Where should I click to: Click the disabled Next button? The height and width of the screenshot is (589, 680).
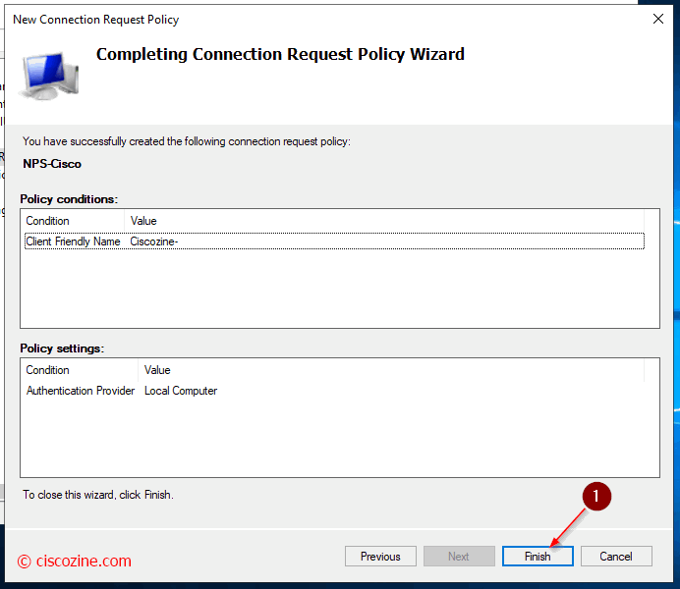459,556
